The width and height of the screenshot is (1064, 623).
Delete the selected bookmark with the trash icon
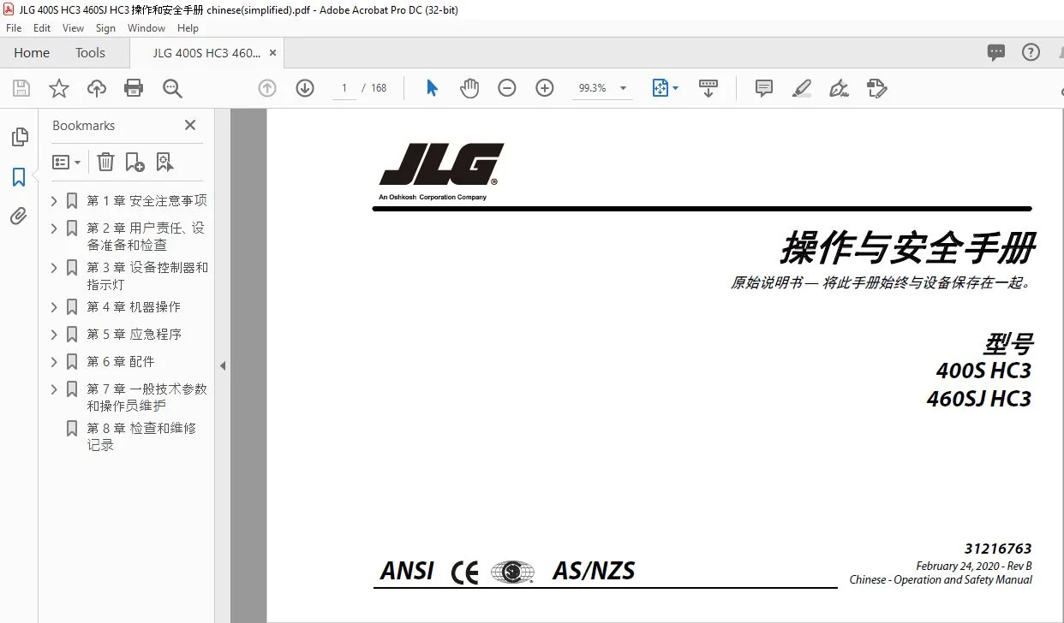[105, 162]
